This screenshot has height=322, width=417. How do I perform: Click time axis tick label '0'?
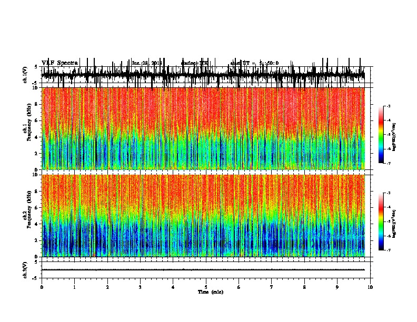tap(42, 287)
